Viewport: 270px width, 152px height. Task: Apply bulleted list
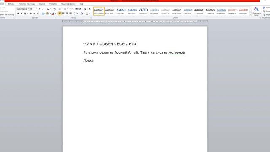coord(59,9)
